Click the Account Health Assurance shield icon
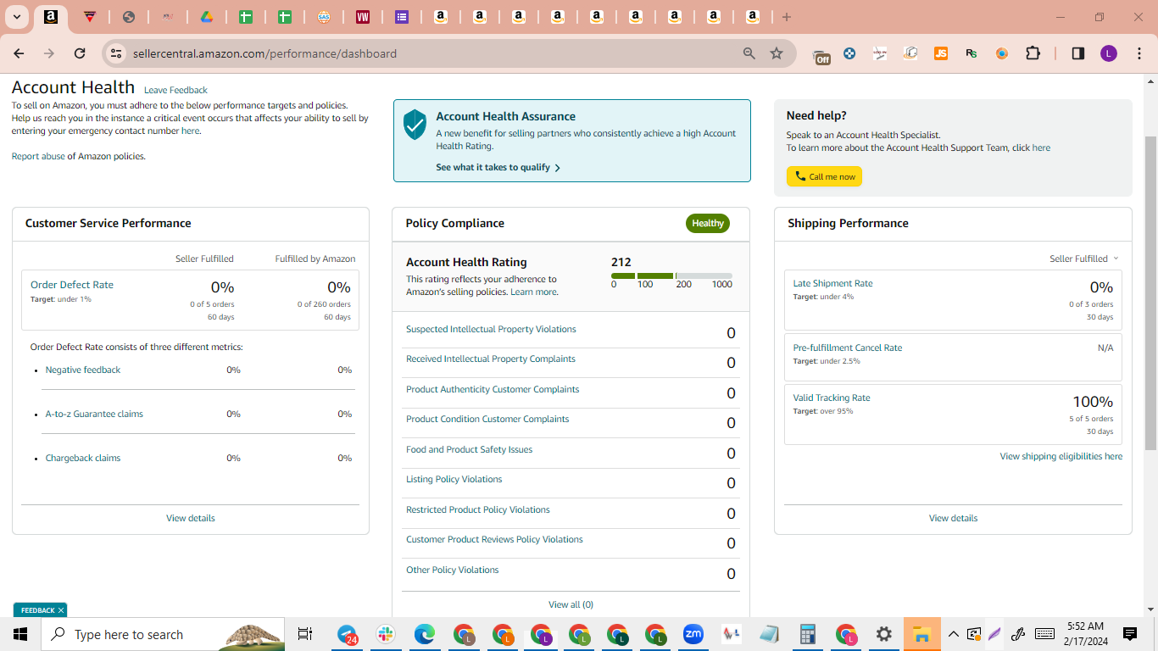This screenshot has width=1158, height=651. tap(415, 124)
